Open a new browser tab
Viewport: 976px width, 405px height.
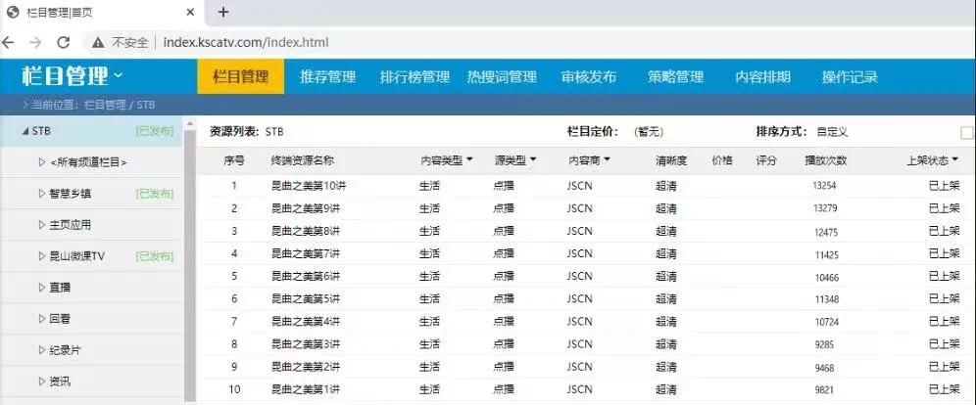223,12
